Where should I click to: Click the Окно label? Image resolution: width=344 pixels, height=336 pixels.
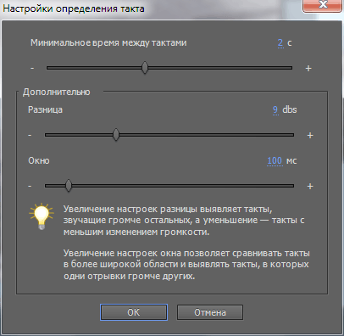tap(39, 160)
